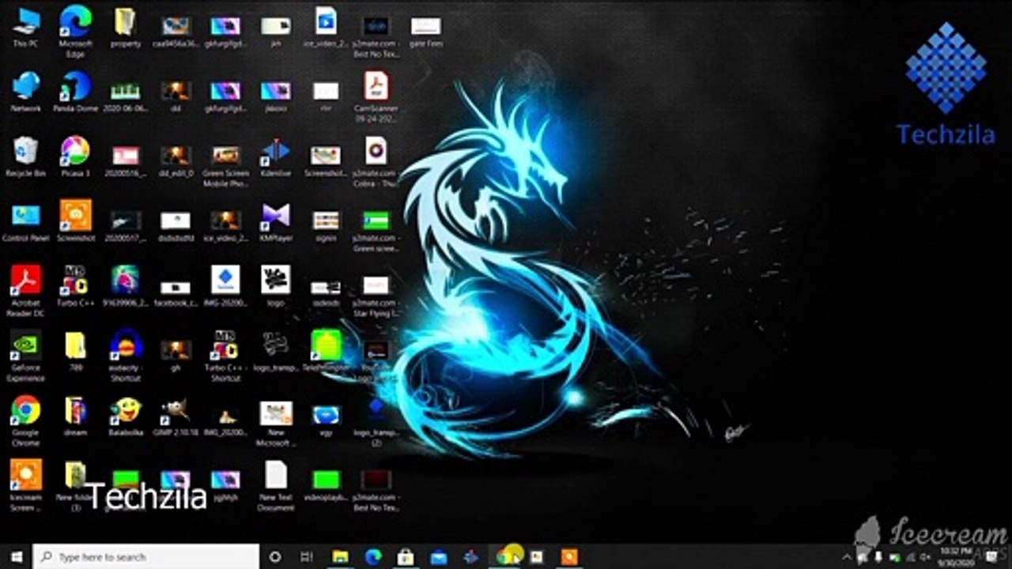
Task: Select the GeForce Experience shortcut
Action: tap(26, 356)
